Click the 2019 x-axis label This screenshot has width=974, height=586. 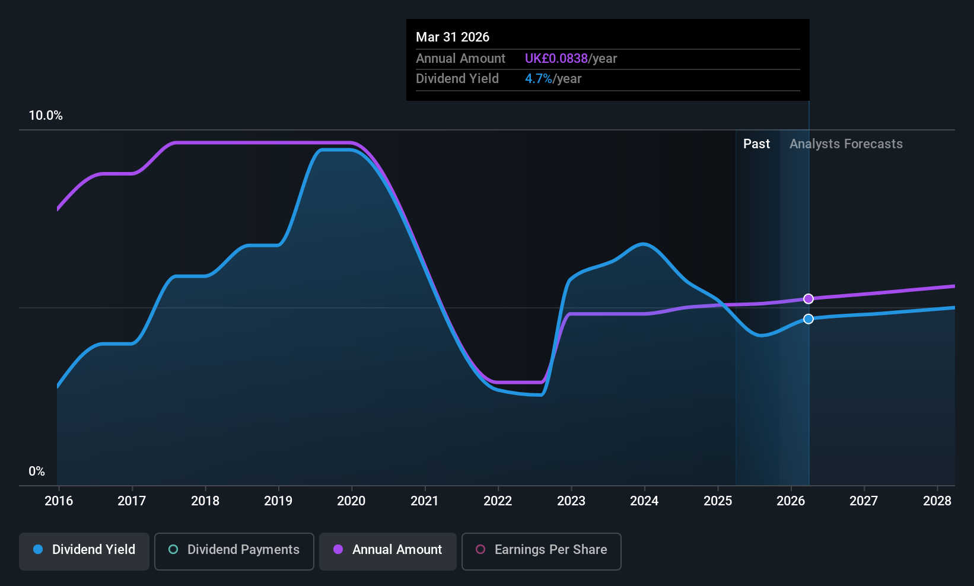pos(278,501)
